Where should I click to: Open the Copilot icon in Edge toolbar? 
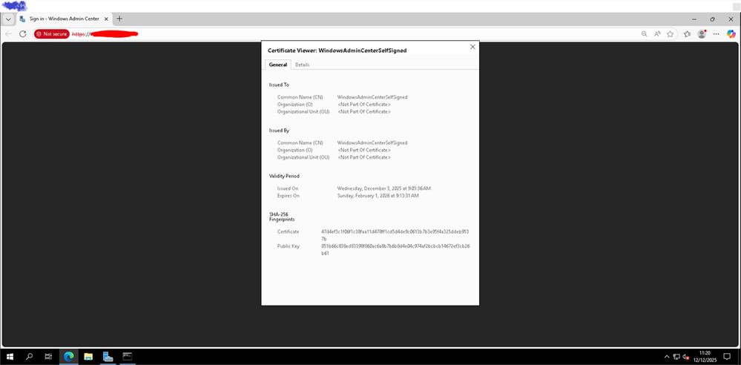pos(731,34)
